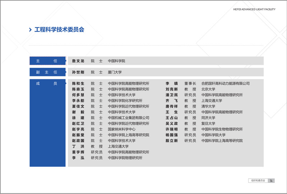The image size is (287, 194).
Task: Click the name 董宇辉
Action: click(x=78, y=152)
